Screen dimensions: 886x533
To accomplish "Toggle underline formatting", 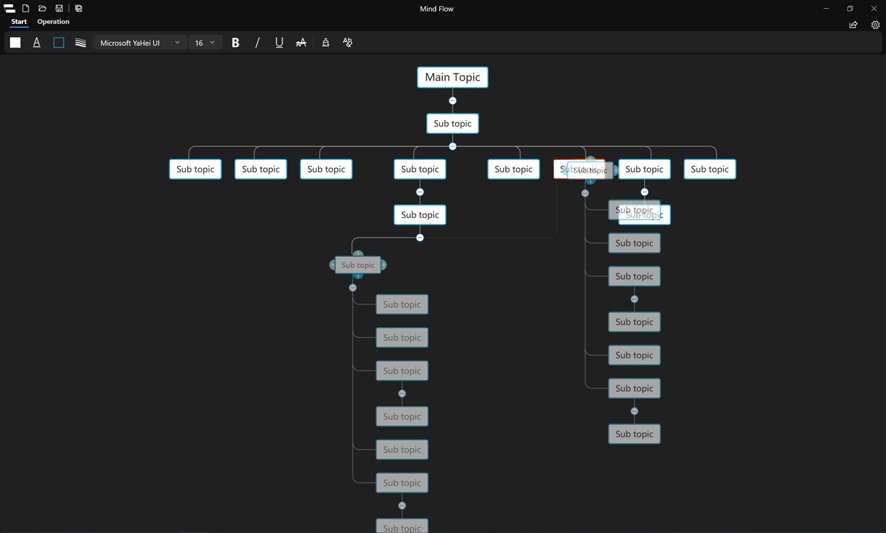I will click(x=279, y=43).
